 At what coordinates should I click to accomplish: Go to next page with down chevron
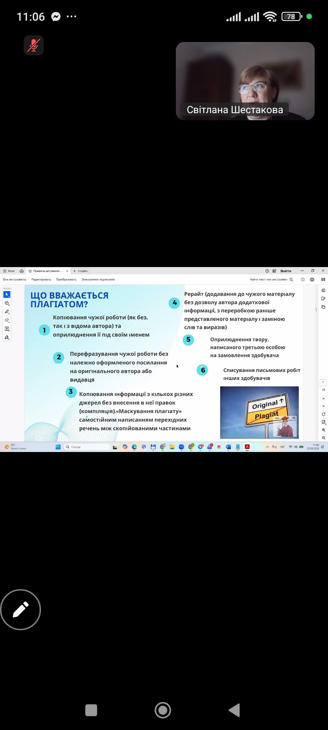pos(323,406)
